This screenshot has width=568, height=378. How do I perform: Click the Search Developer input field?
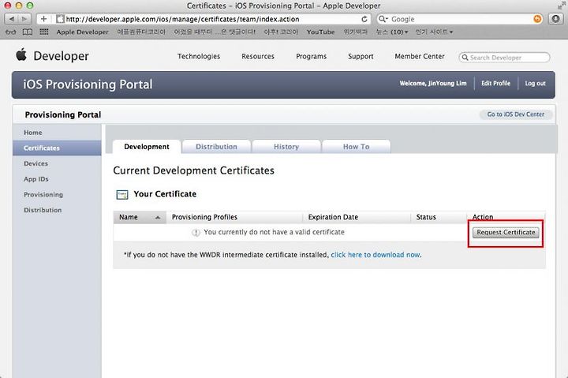[504, 58]
